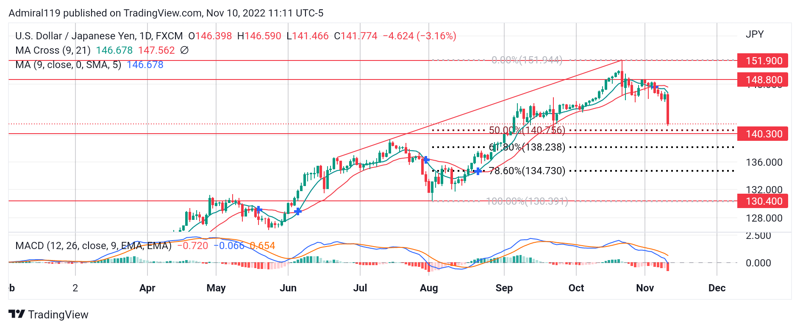Click the blue MA cross marker in mid-May
Screen dimensions: 800x329
click(258, 209)
